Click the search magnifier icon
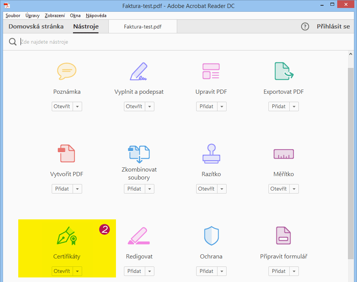The height and width of the screenshot is (282, 357). coord(13,42)
